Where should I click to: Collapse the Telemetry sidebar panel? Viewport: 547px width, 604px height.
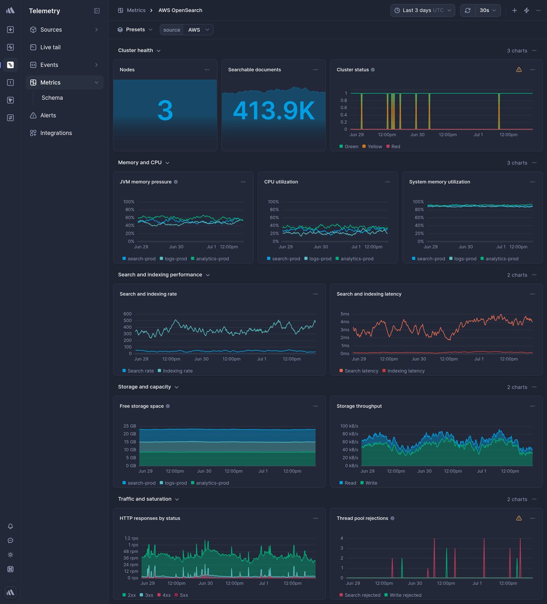(97, 11)
